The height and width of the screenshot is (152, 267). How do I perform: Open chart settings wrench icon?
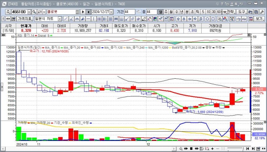click(262, 12)
